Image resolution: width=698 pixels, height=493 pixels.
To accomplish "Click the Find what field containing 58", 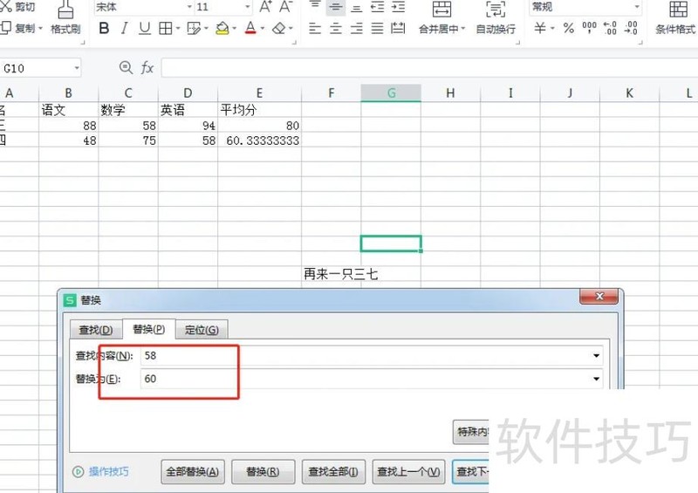I will point(372,355).
